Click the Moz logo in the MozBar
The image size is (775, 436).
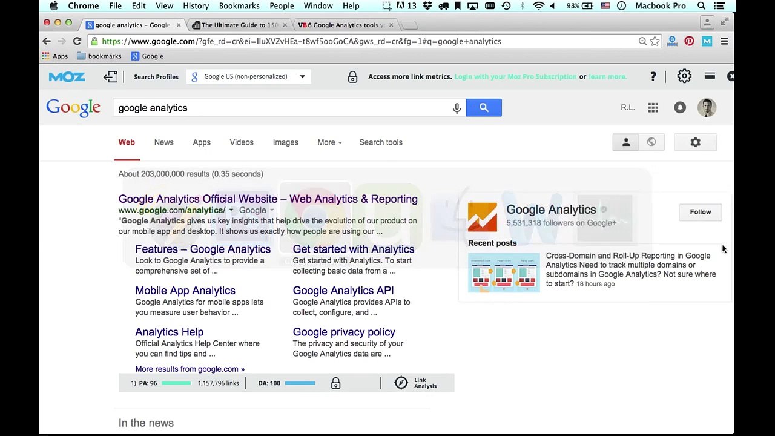67,77
